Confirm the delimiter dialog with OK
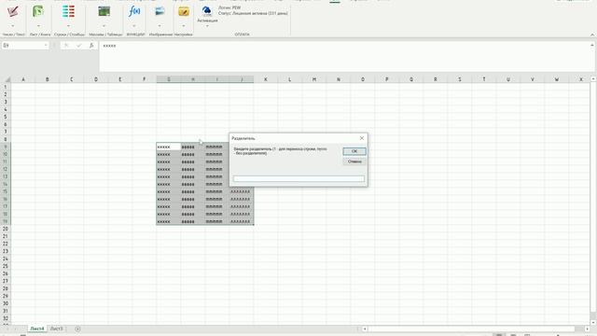The height and width of the screenshot is (336, 597). (x=354, y=151)
